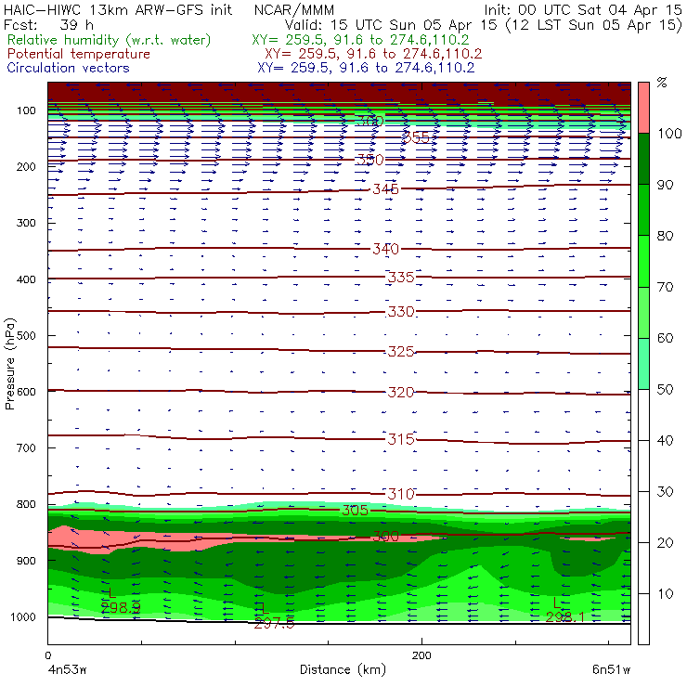Viewport: 687px width, 687px height.
Task: Click the 1000 hPa pressure tick label
Action: point(23,616)
